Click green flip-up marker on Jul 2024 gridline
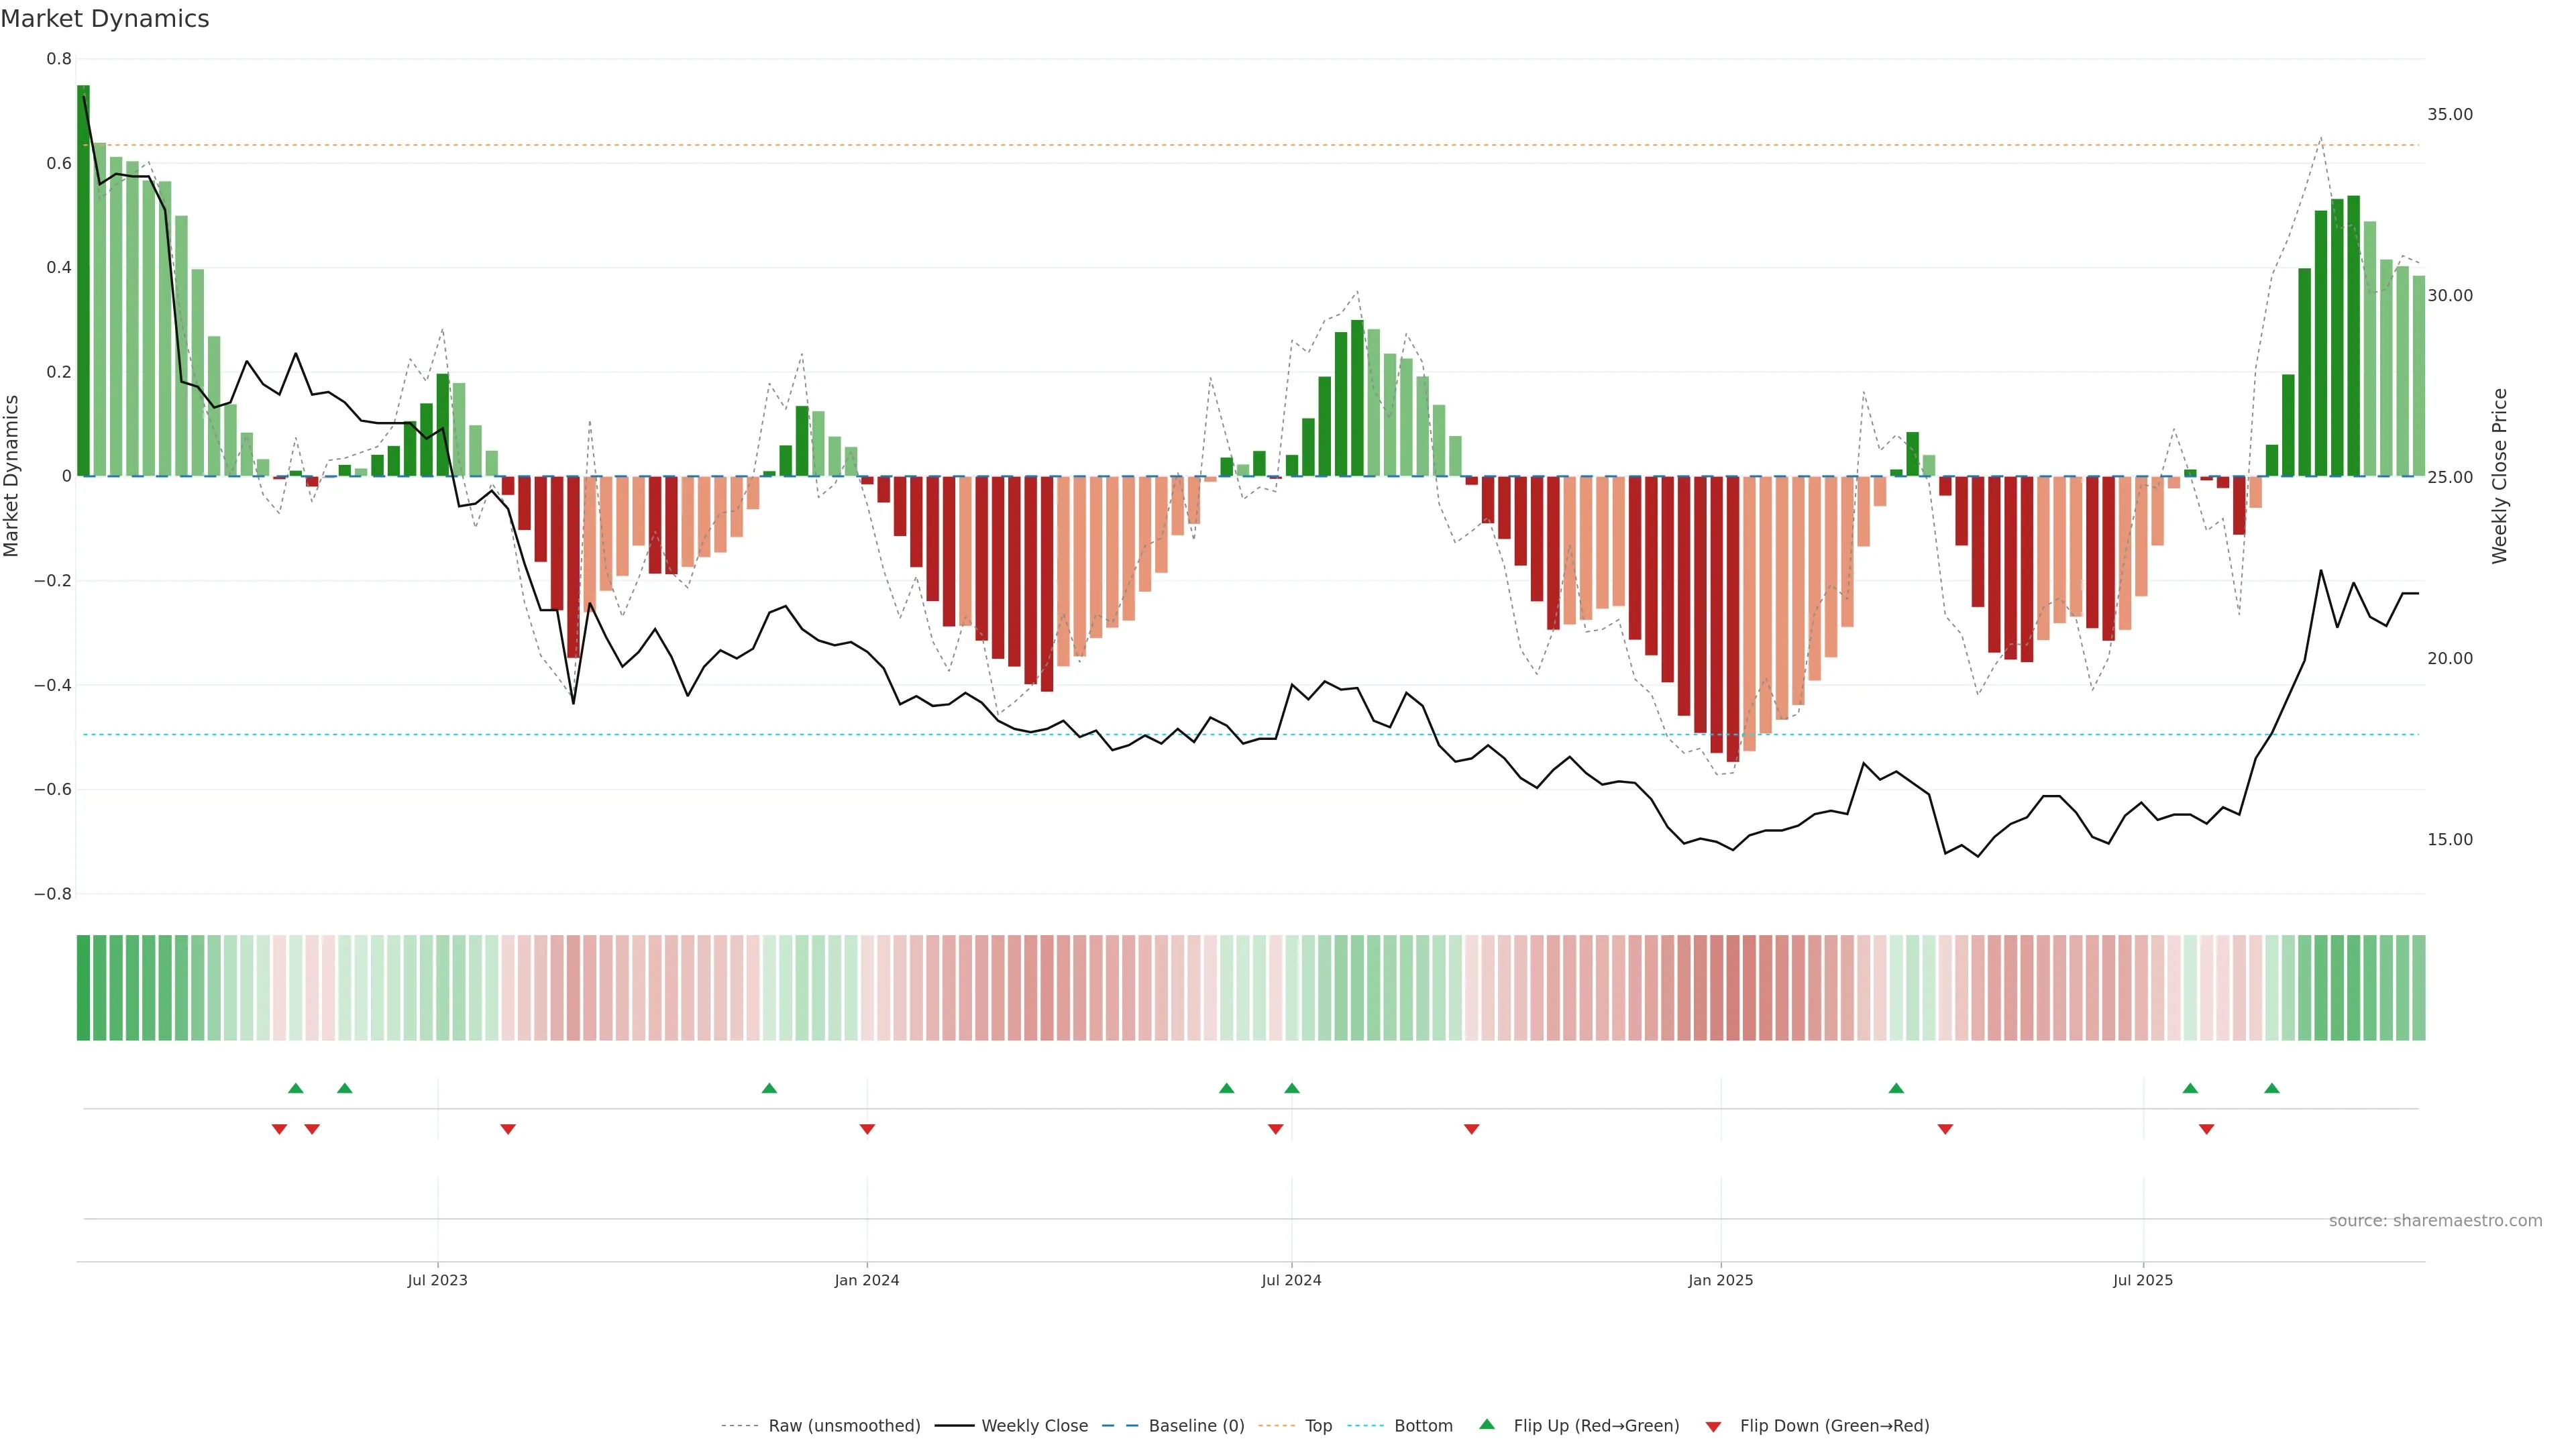 click(1291, 1088)
